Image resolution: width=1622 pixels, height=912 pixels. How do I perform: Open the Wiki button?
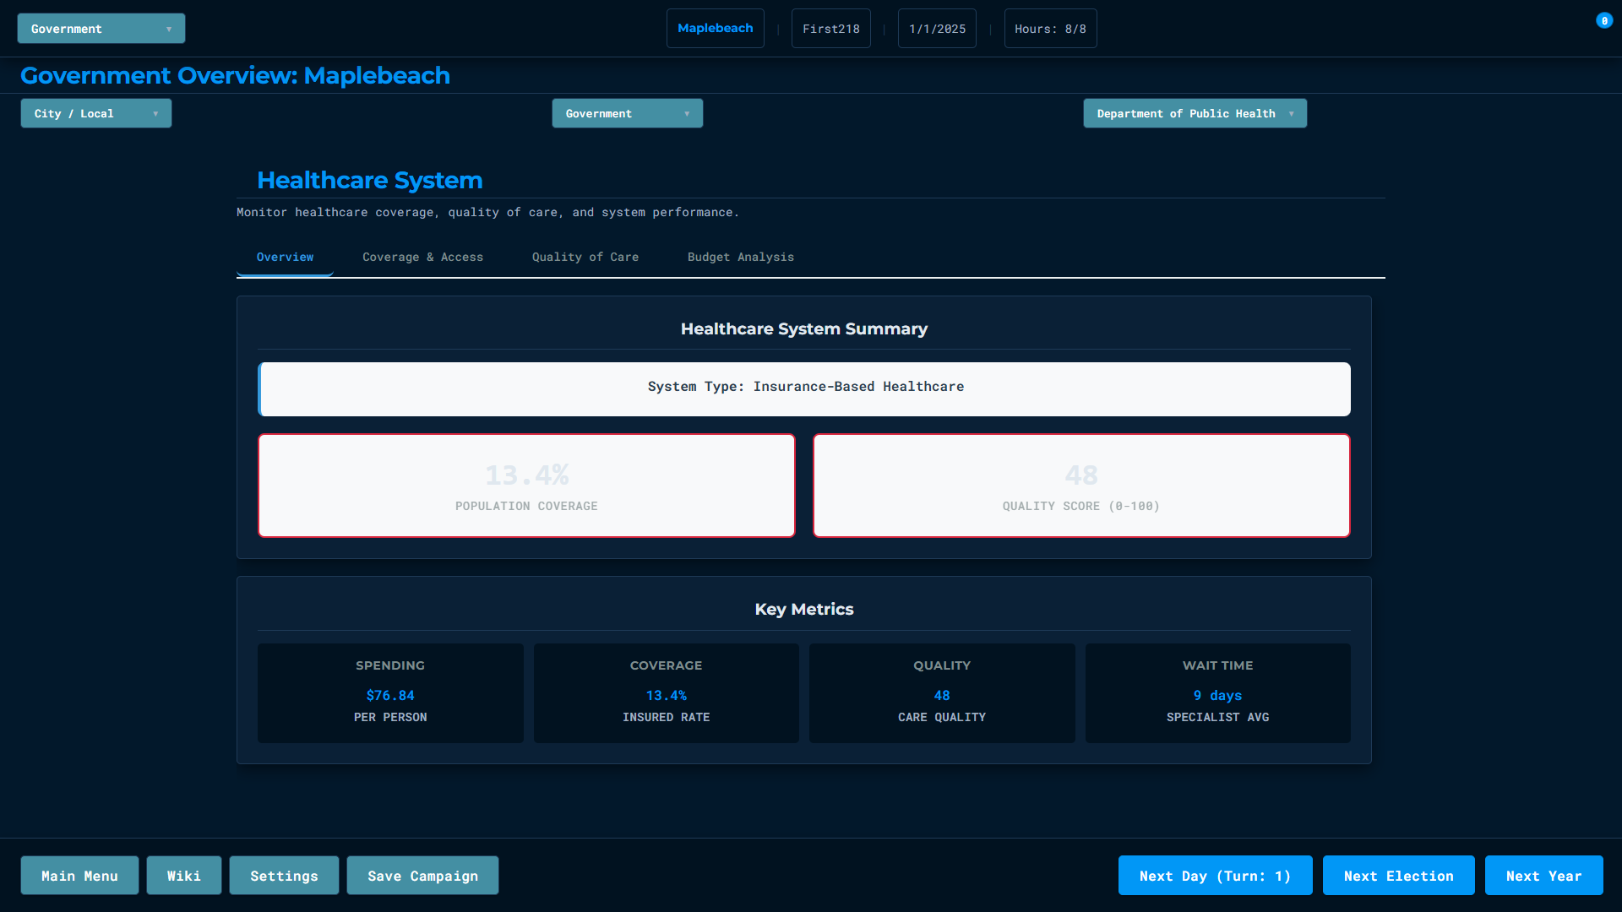183,876
